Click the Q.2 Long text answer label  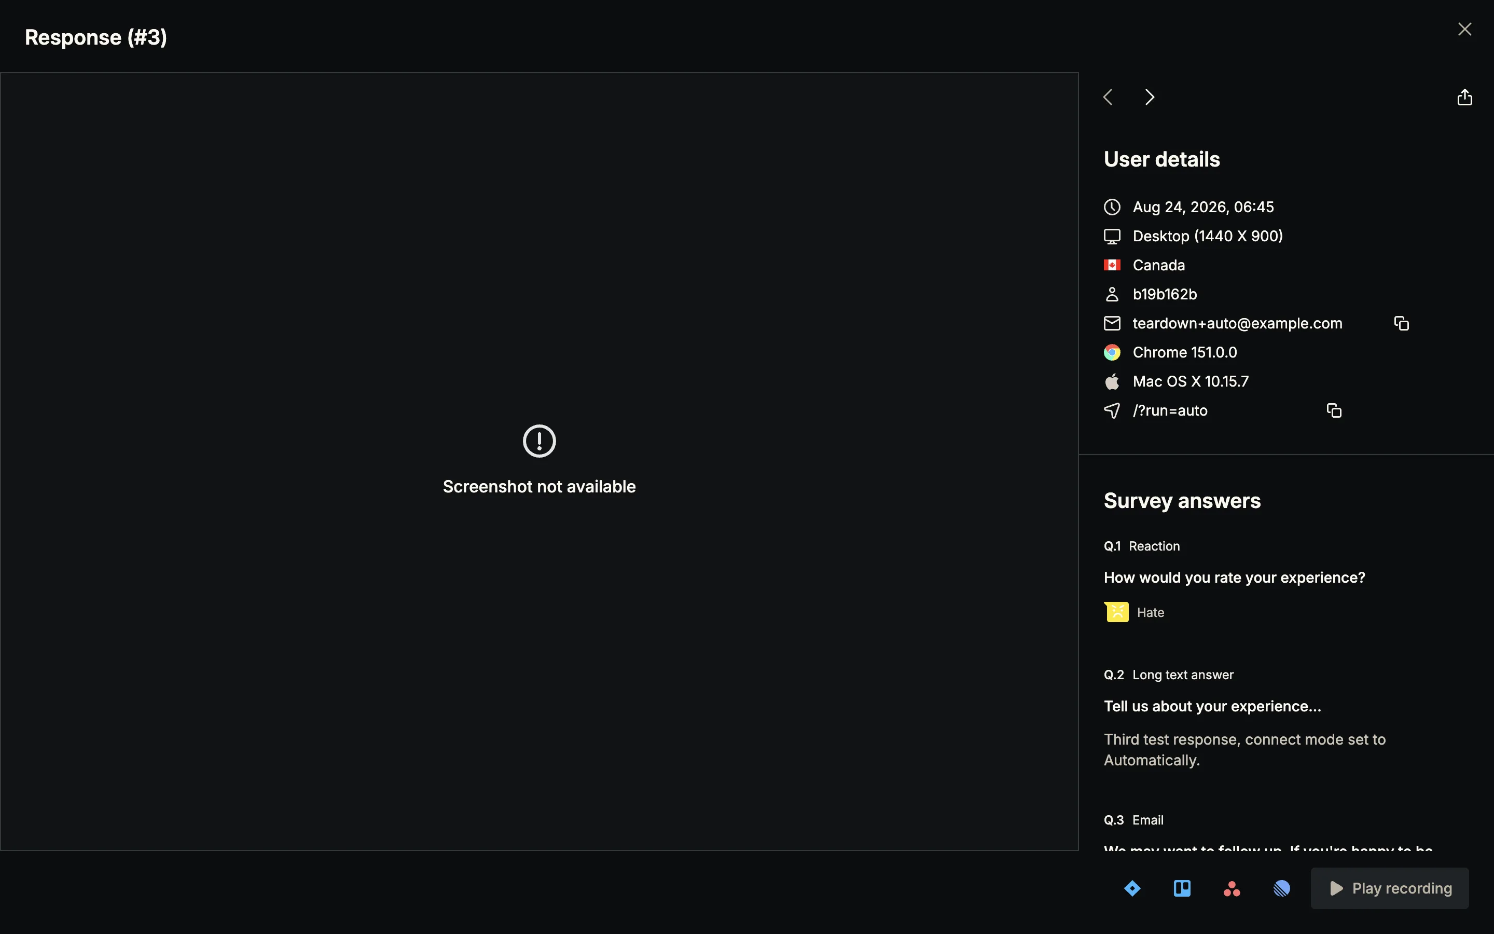tap(1168, 675)
